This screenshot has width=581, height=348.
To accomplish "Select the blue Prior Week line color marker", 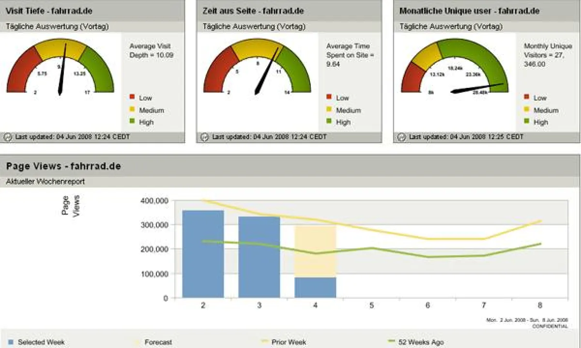I will pos(264,342).
